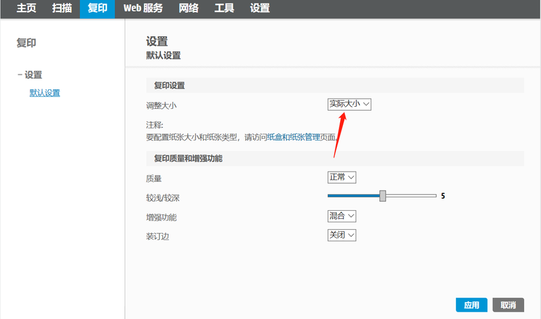Click blue slider track left of handle
541x319 pixels.
click(353, 196)
